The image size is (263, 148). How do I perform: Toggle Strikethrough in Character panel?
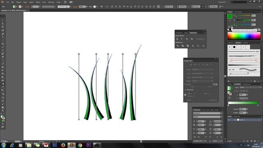(x=221, y=137)
